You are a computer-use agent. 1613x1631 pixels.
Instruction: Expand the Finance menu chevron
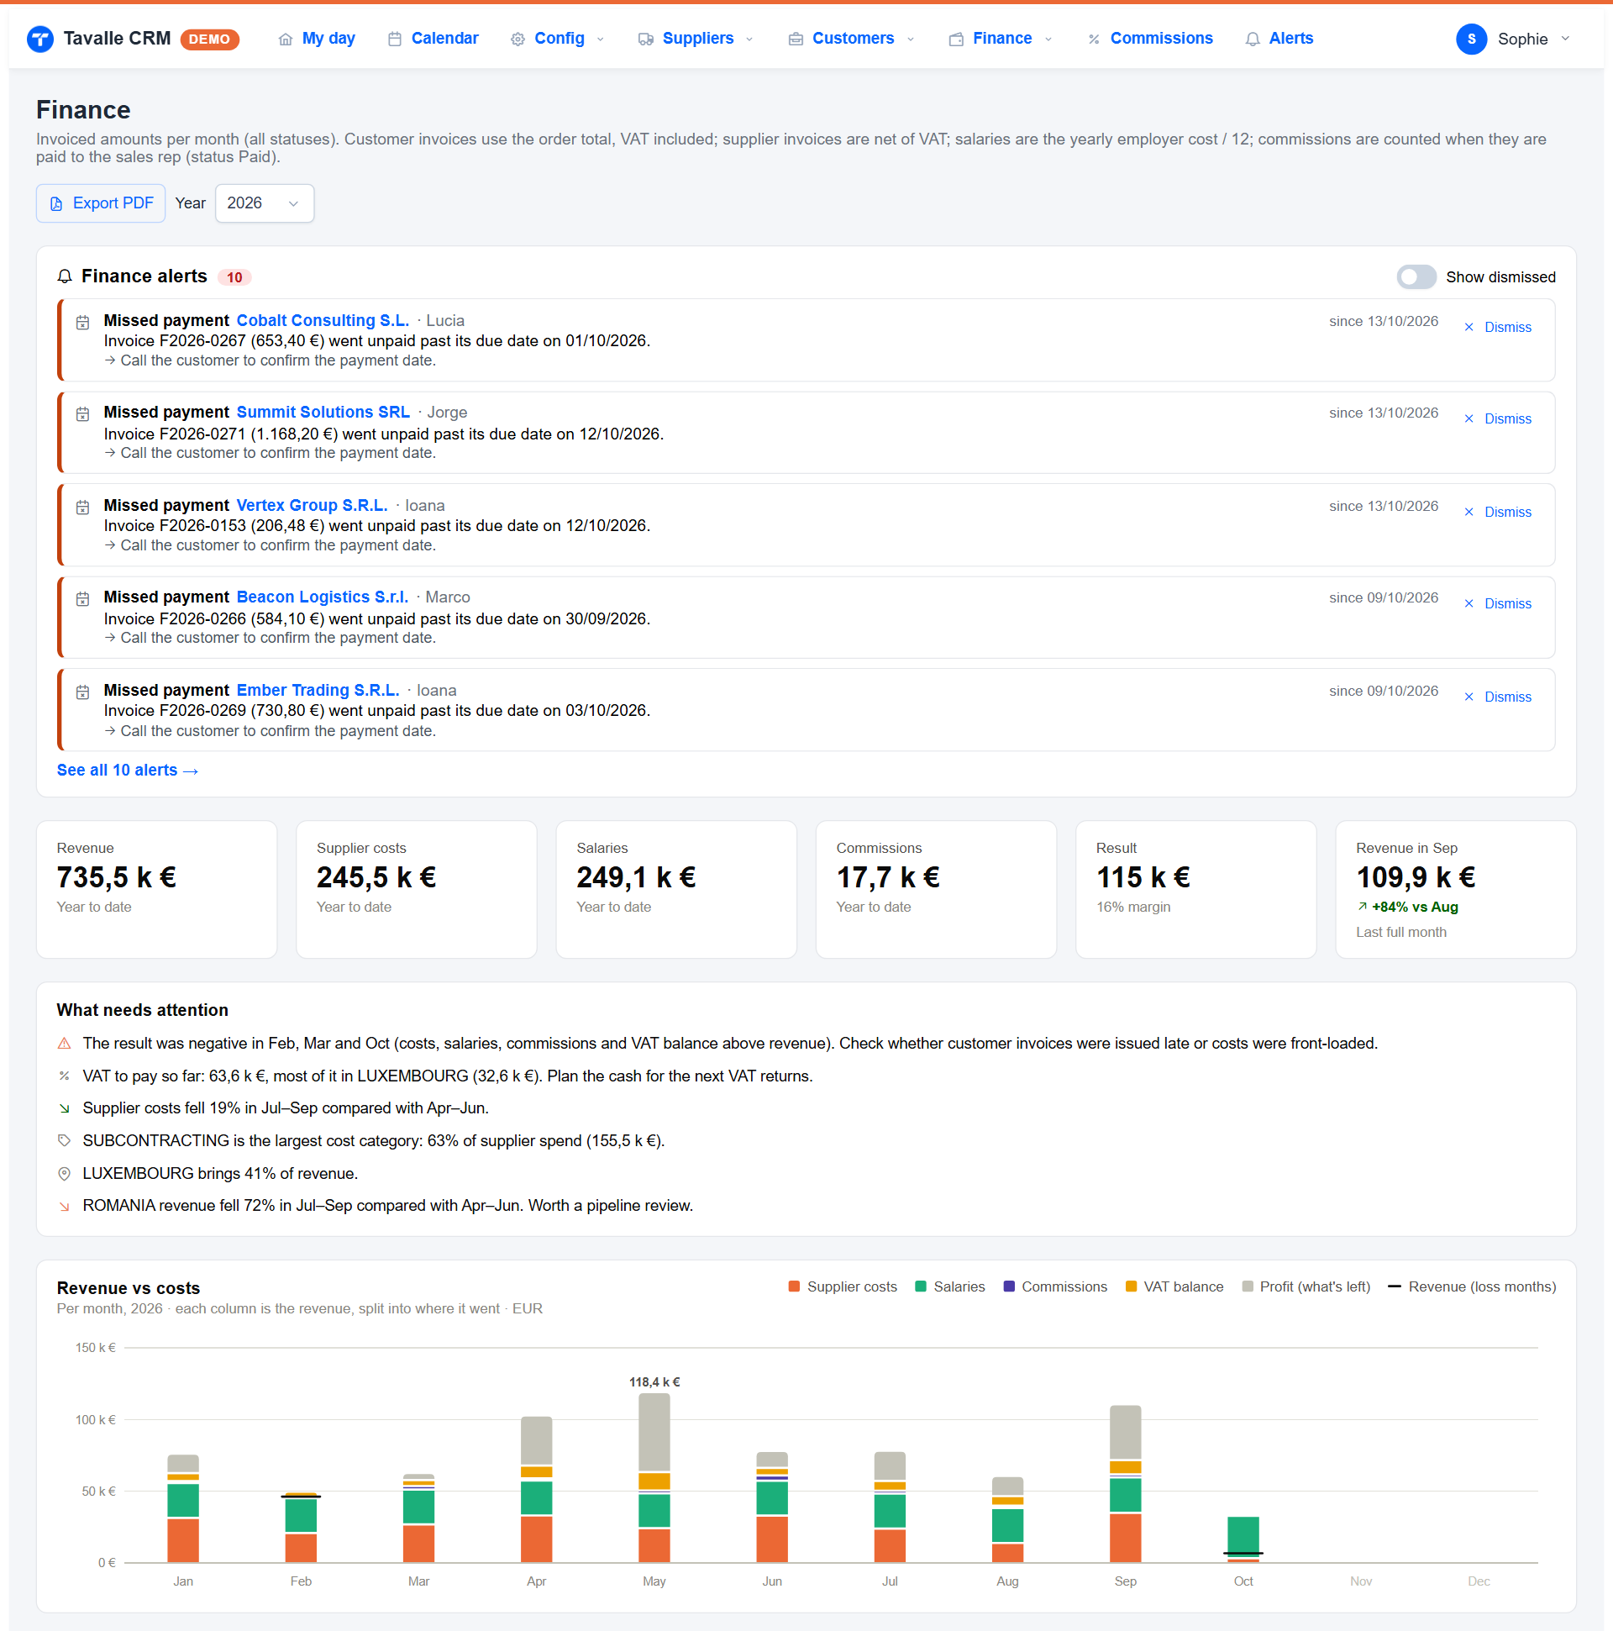pos(1048,39)
